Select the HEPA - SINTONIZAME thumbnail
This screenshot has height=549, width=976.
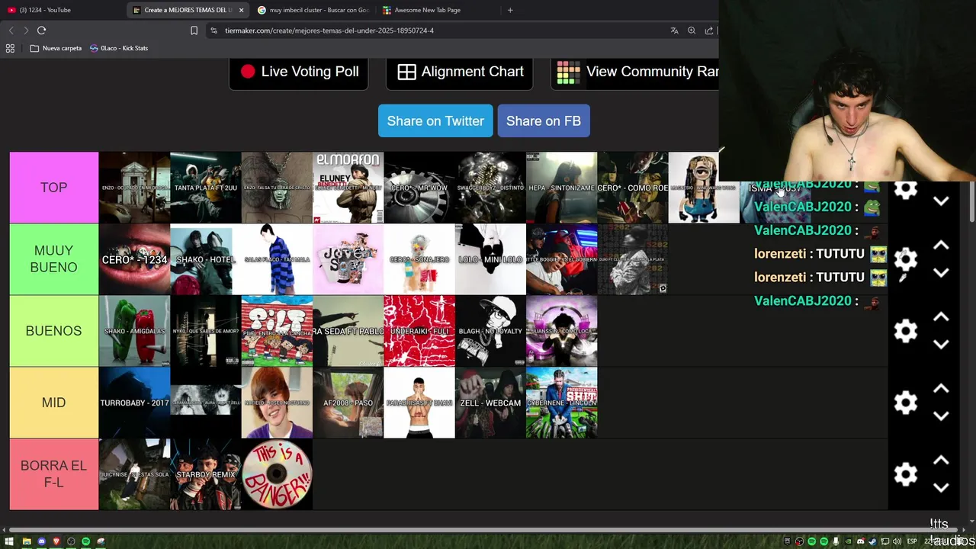pyautogui.click(x=561, y=188)
